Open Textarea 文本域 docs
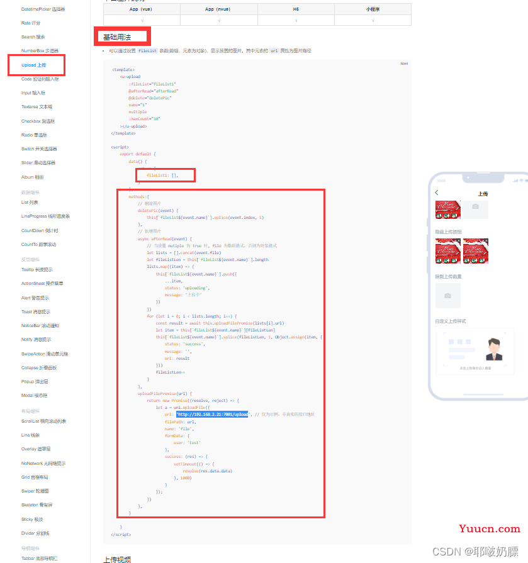Screen dimensions: 528x563 coord(37,107)
